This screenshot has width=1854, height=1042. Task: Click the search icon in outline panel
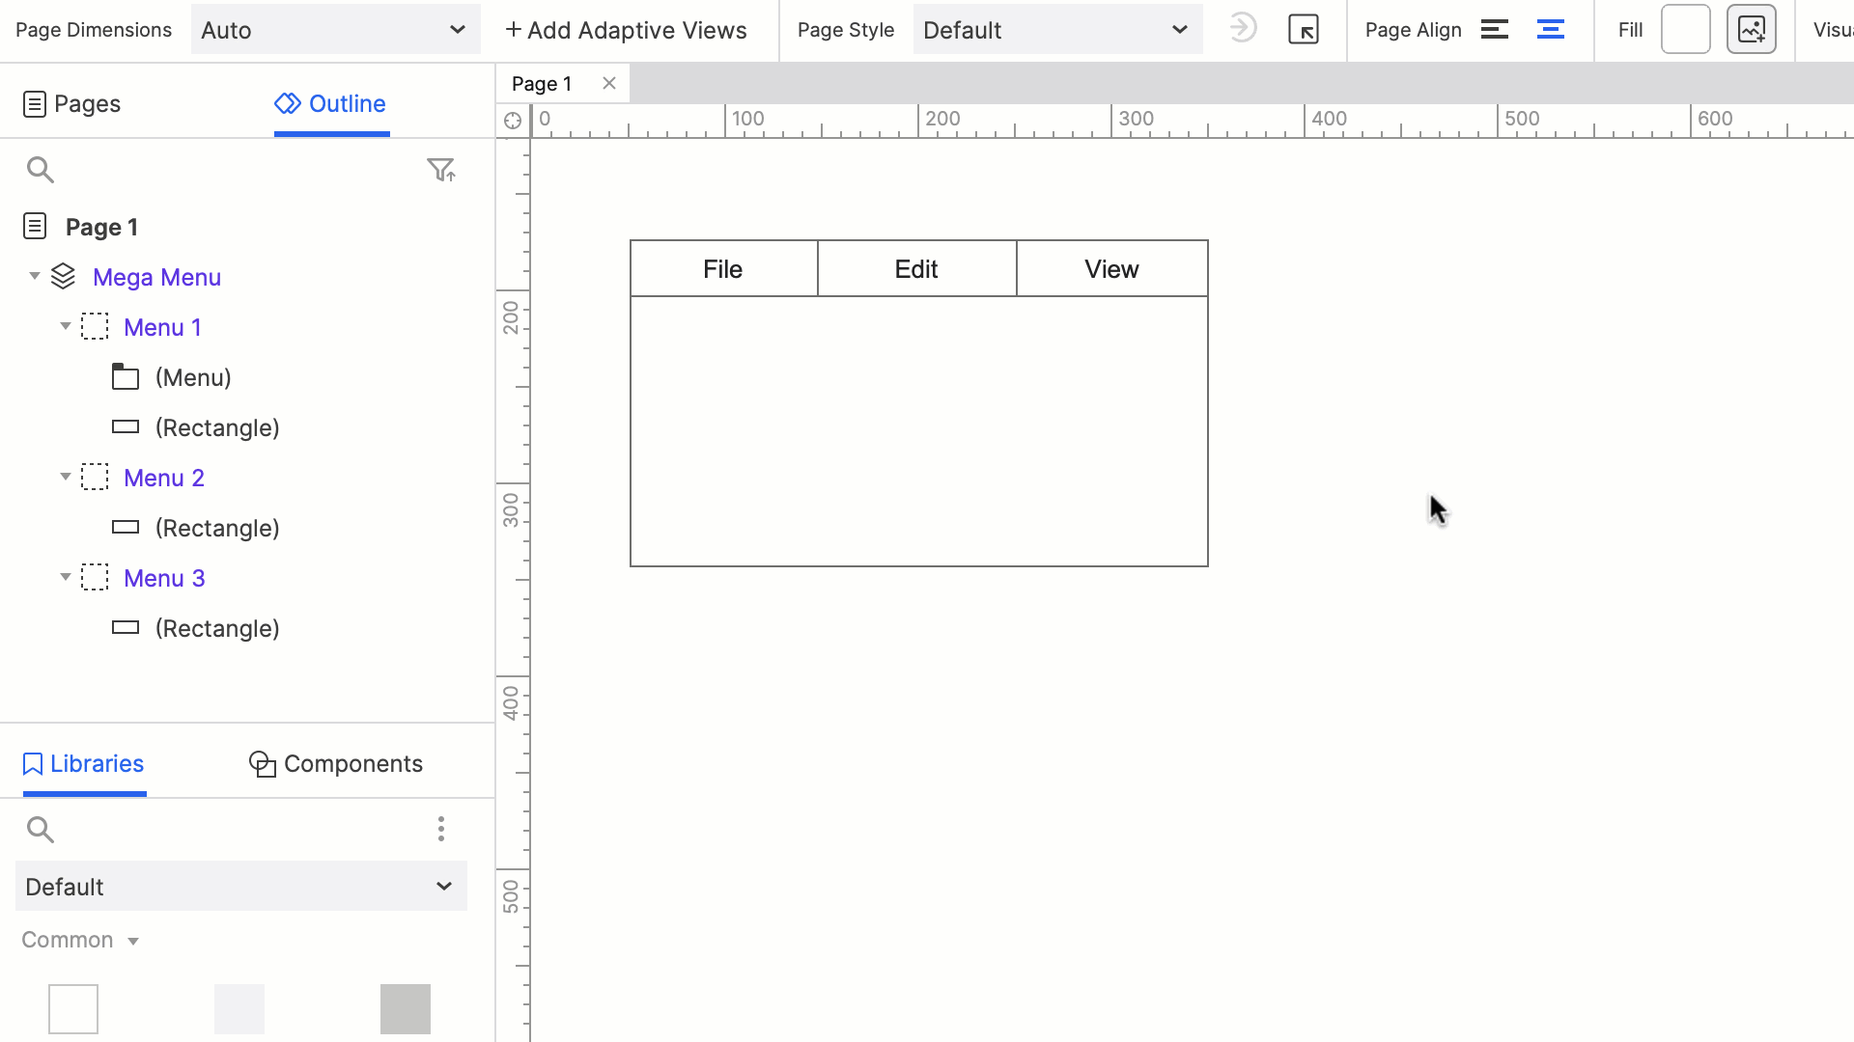click(40, 169)
